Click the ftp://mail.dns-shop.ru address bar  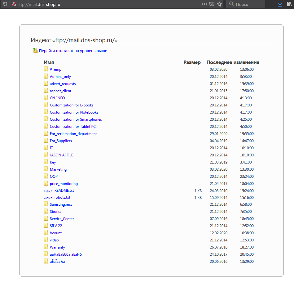point(112,4)
